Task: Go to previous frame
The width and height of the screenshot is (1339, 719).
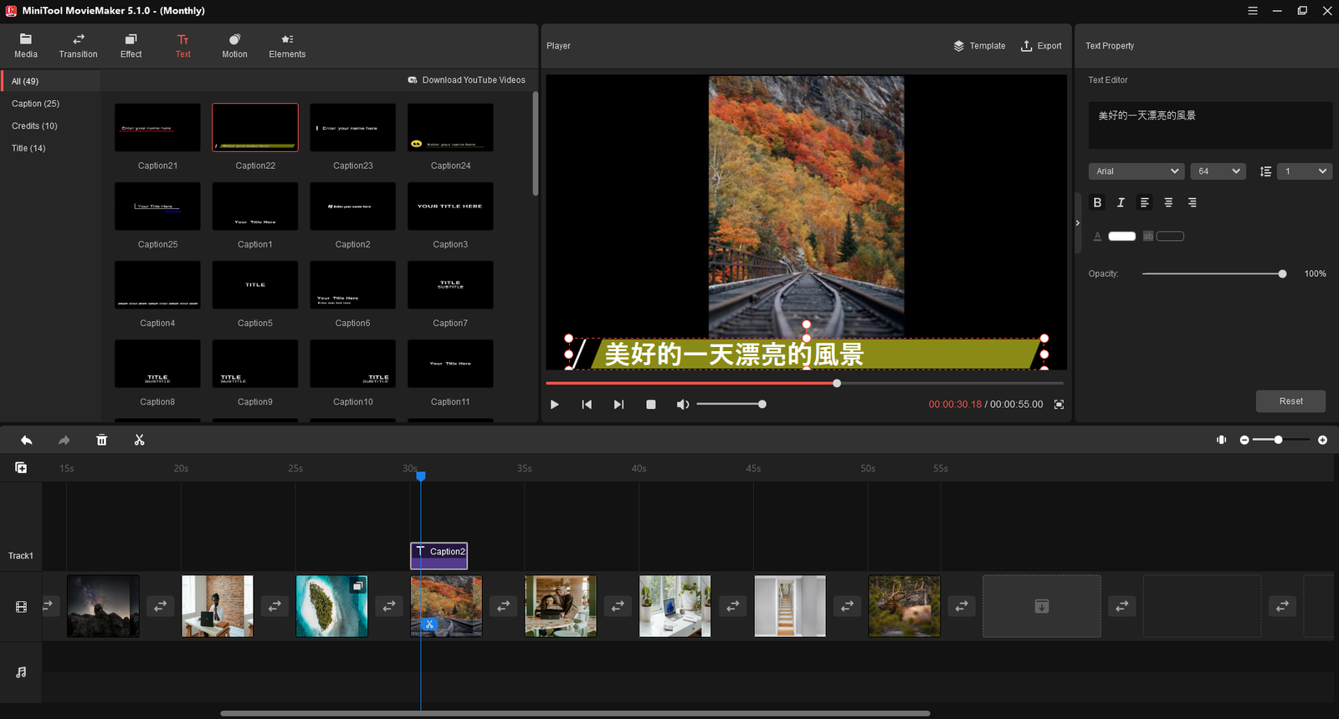Action: [x=587, y=405]
